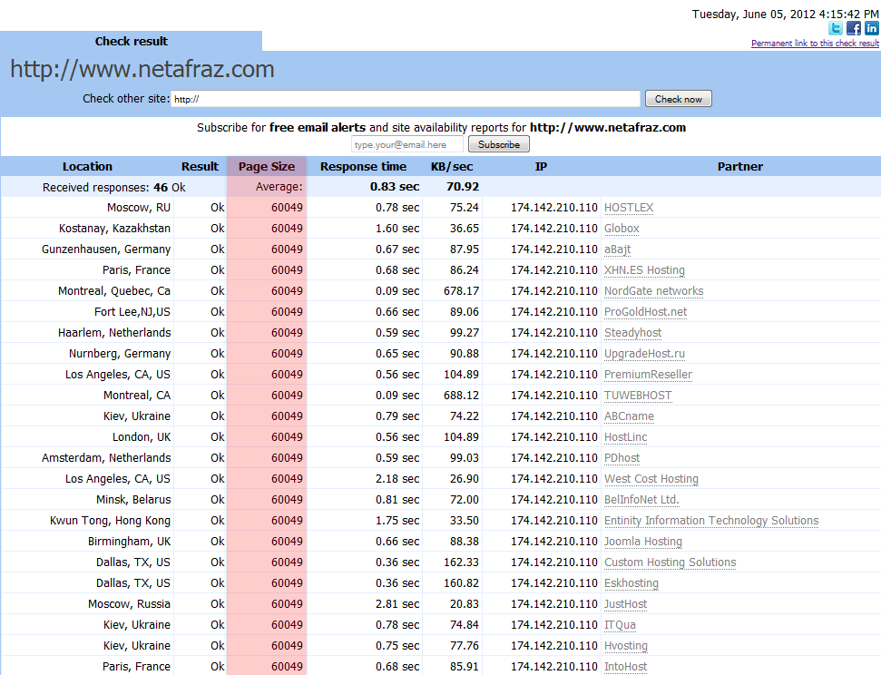Viewport: 881px width, 675px height.
Task: Click the Fort Lee,NJ,US location cell
Action: [x=132, y=311]
